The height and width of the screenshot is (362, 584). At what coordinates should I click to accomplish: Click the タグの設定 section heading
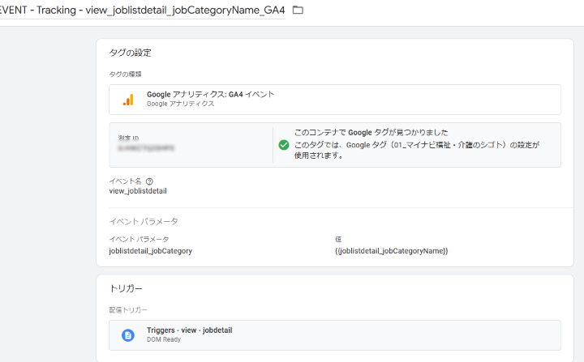130,53
